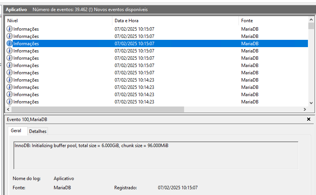Click the 'MariaDB' value in the Fonte field below
The height and width of the screenshot is (195, 316).
coord(62,188)
